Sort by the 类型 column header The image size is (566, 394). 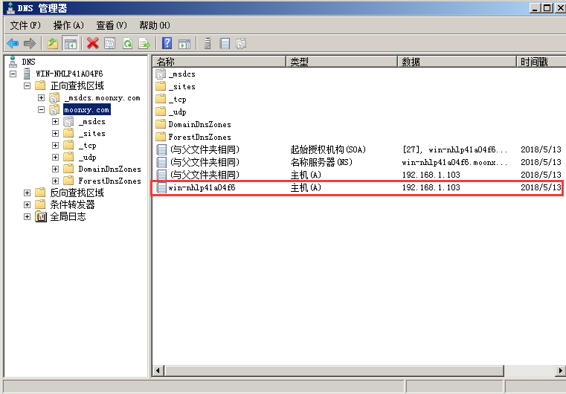click(x=341, y=62)
